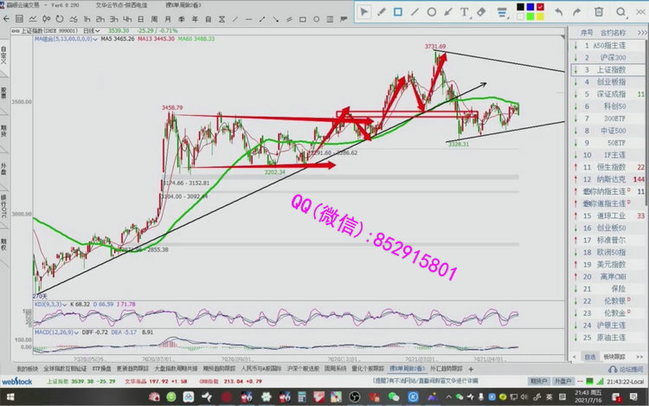Click the undo arrow in annotation toolbar
This screenshot has height=406, width=649.
point(558,11)
